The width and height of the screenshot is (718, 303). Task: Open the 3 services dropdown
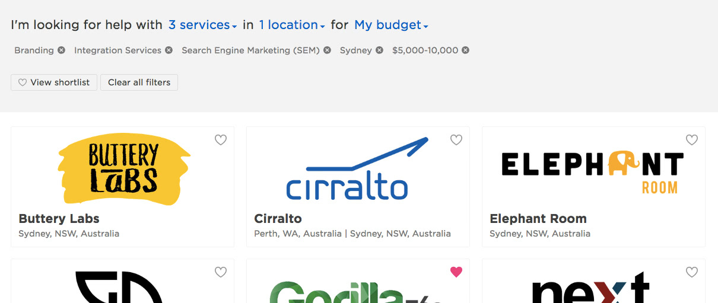[x=202, y=25]
